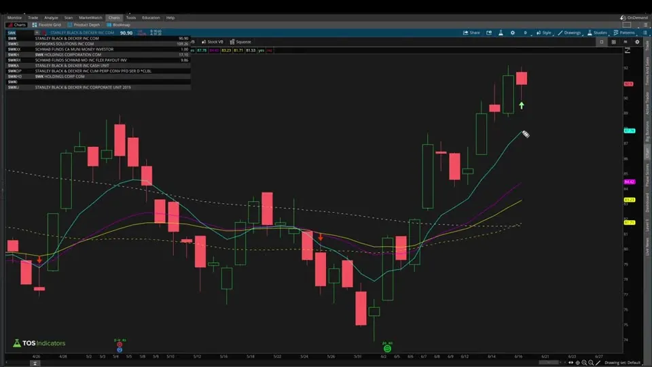Switch to the MarketWatch tab
Viewport: 652px width, 367px height.
(90, 18)
